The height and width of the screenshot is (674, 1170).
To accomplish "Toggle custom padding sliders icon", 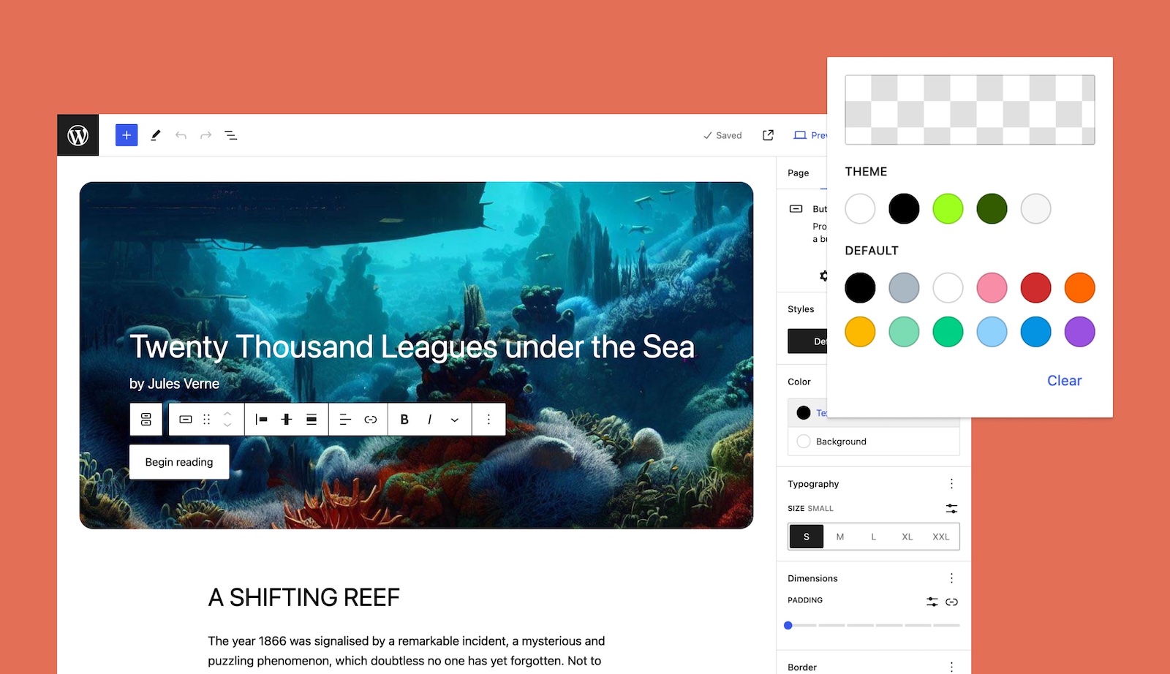I will click(x=932, y=602).
